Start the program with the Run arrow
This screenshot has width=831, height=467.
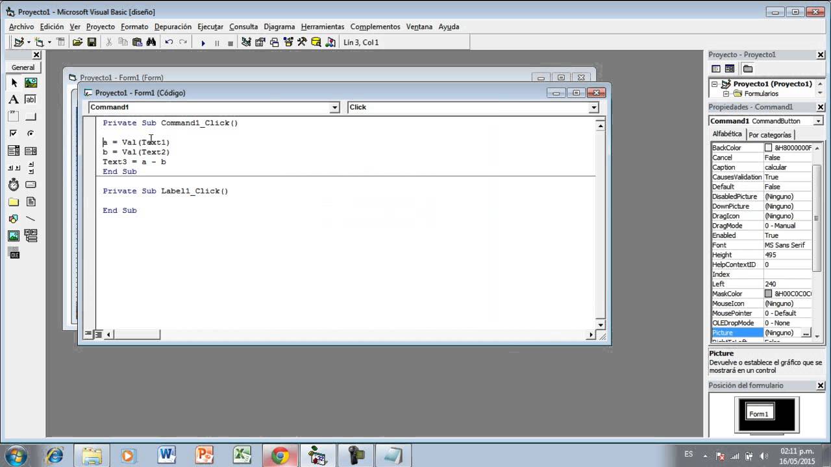tap(203, 43)
